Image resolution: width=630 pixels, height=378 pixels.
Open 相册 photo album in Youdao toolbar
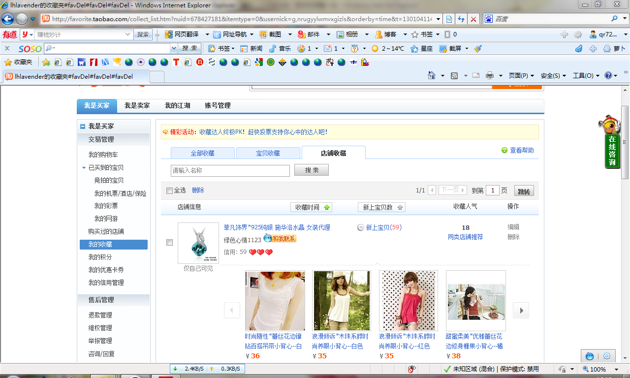point(347,34)
